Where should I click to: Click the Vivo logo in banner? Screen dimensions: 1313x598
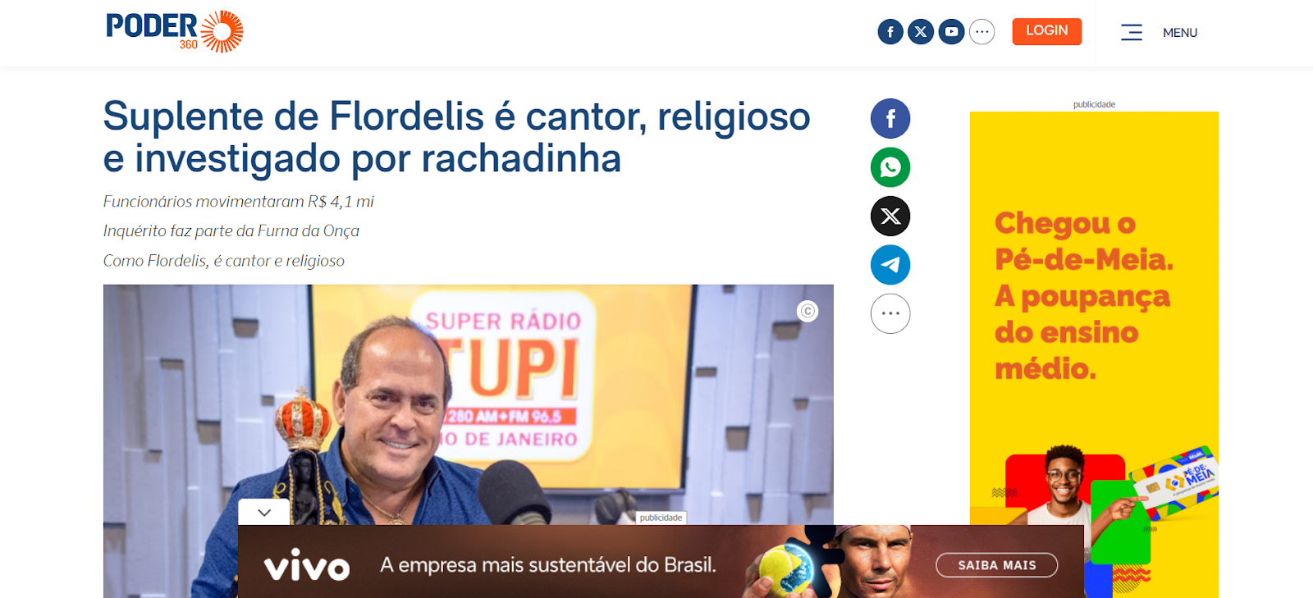307,565
